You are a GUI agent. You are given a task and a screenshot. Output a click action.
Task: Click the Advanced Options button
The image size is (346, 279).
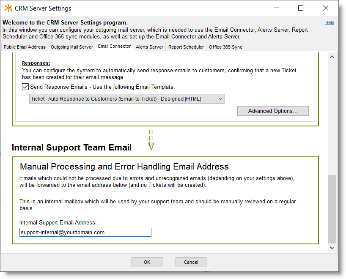coord(273,111)
